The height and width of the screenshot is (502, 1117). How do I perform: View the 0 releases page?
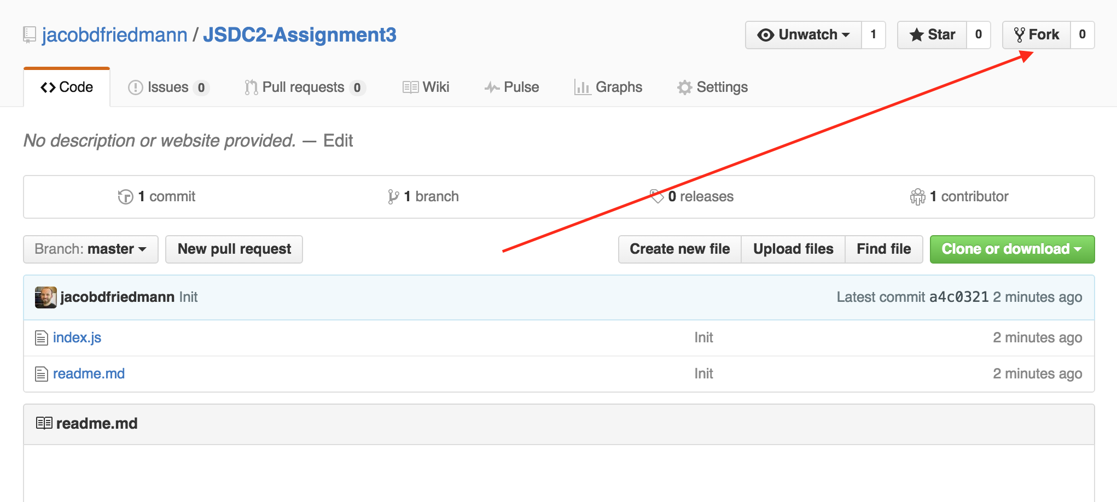691,197
